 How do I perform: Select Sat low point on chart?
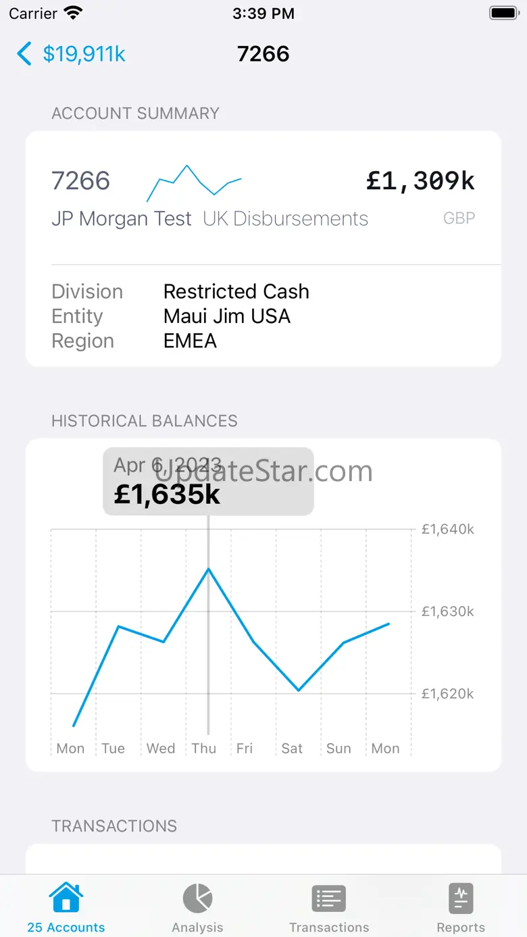click(299, 690)
